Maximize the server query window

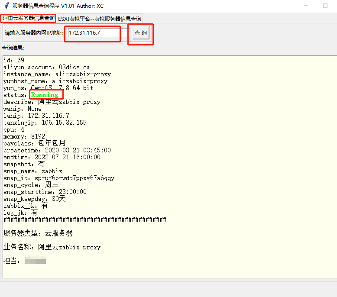click(x=325, y=6)
